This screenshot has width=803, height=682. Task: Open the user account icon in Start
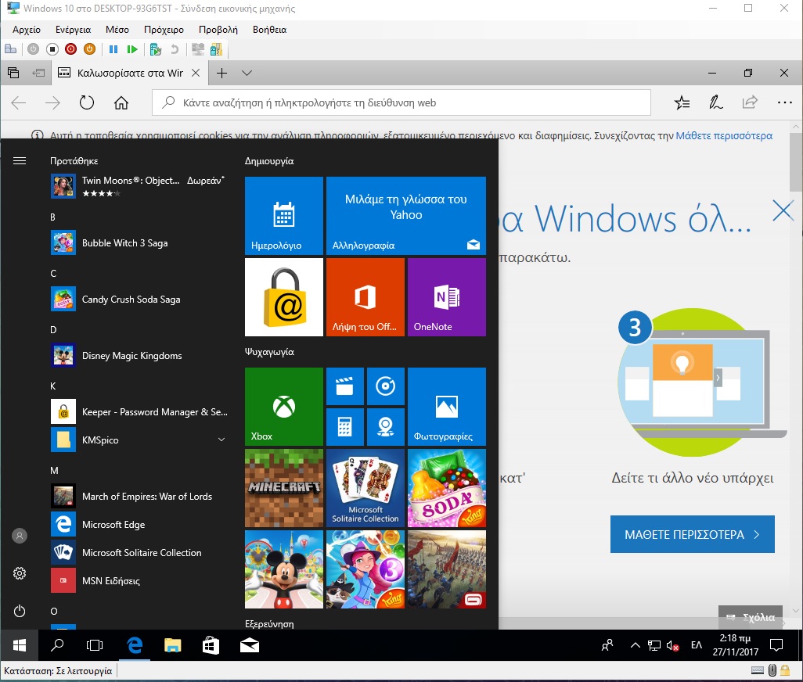click(x=20, y=536)
